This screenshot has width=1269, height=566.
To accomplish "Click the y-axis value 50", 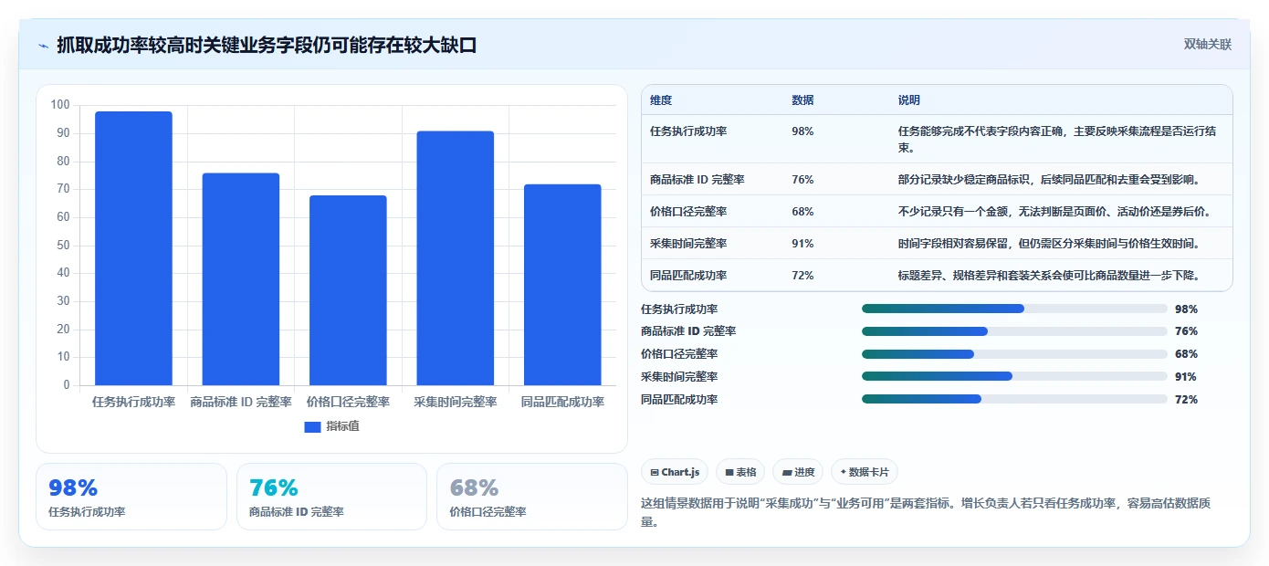I will [63, 245].
